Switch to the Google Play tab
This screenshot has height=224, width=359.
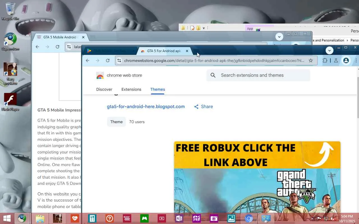pyautogui.click(x=111, y=51)
